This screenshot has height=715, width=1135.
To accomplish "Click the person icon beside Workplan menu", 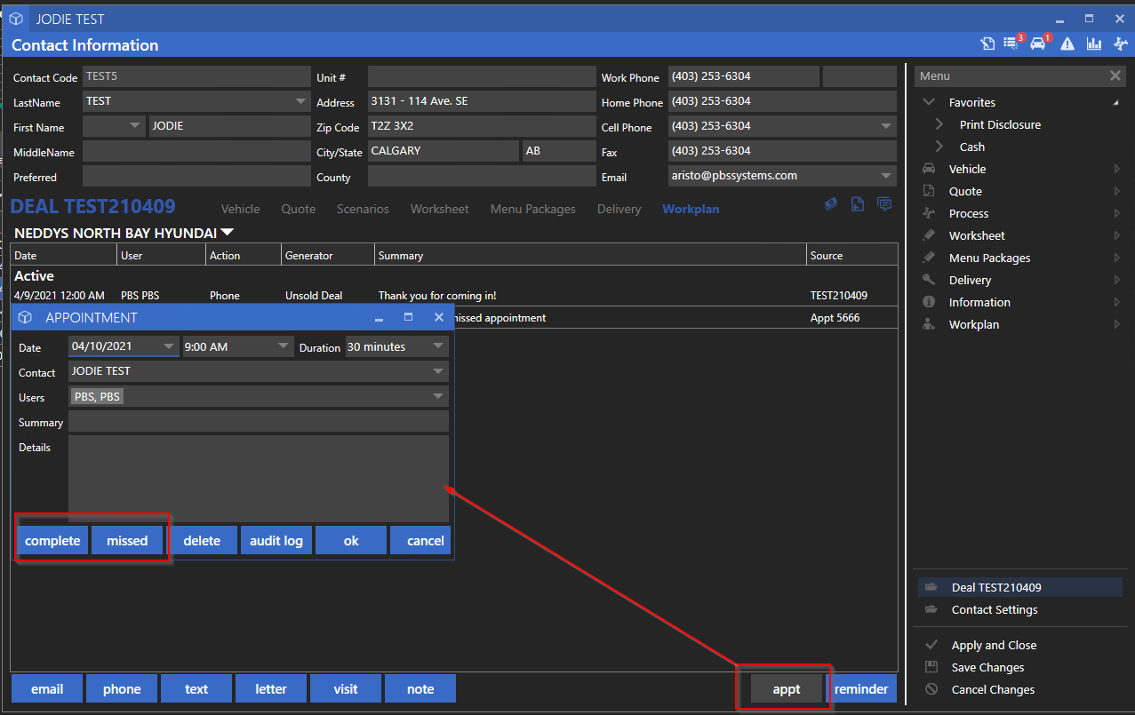I will [929, 324].
